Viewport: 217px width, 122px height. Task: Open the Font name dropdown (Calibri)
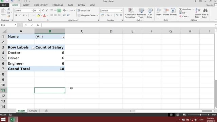32,11
